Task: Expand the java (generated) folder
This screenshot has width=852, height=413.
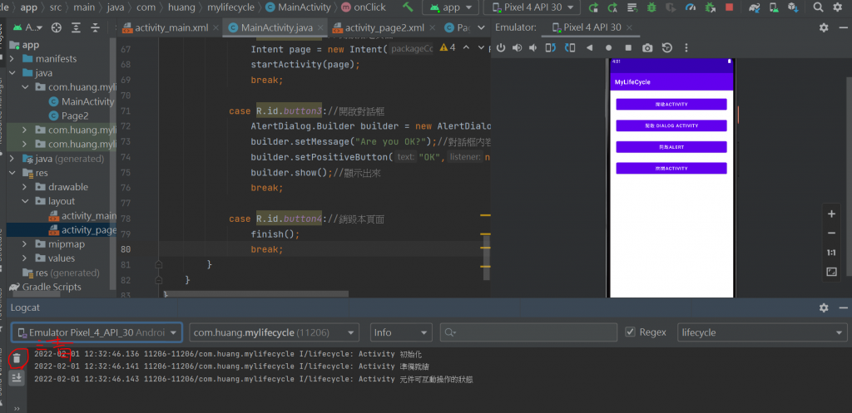Action: click(12, 159)
